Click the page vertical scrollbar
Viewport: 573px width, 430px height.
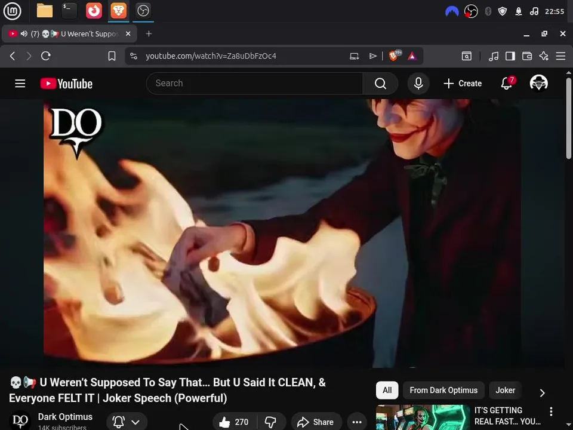point(569,118)
